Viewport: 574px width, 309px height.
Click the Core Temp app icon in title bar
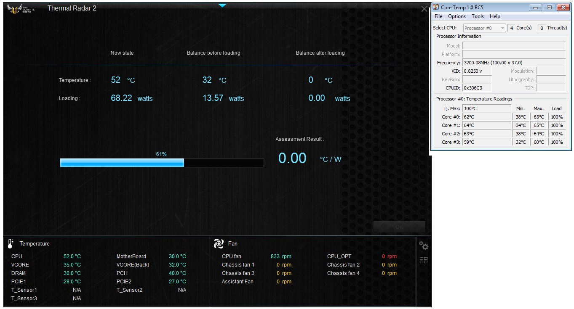pyautogui.click(x=436, y=7)
